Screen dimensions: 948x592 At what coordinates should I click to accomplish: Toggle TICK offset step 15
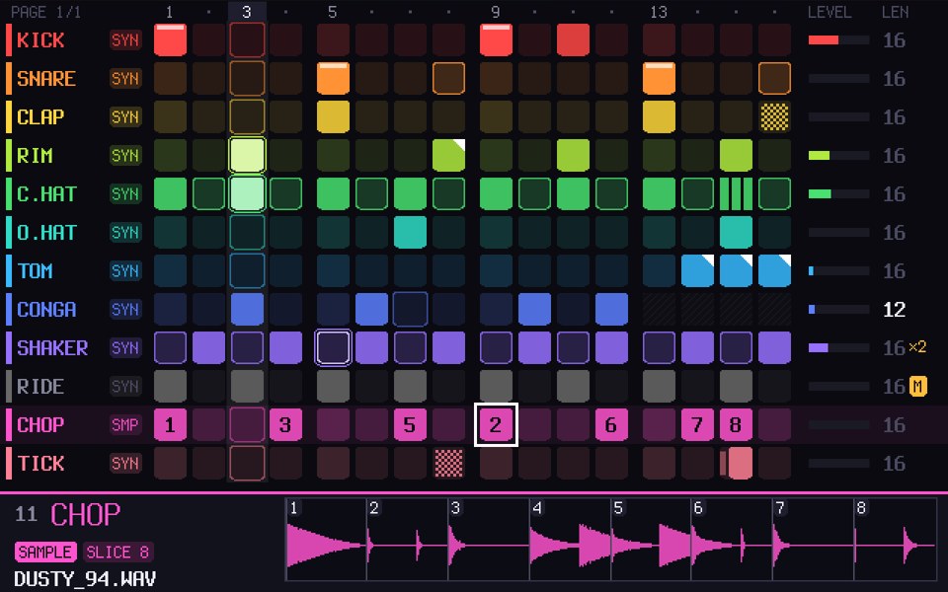[x=736, y=464]
